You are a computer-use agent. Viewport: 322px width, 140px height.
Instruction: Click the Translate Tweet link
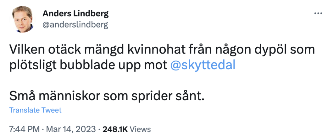pos(36,110)
